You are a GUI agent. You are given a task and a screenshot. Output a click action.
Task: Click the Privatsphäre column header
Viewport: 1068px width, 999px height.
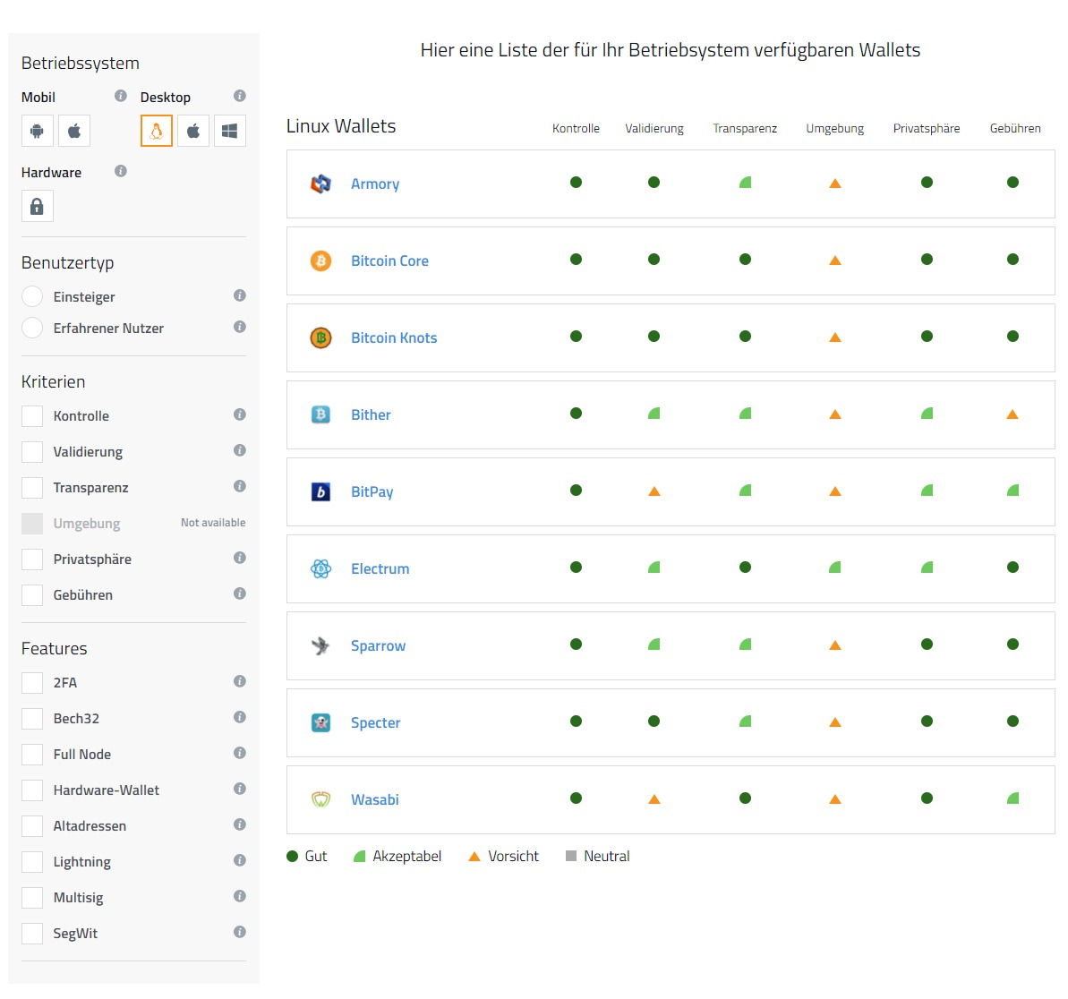[927, 128]
